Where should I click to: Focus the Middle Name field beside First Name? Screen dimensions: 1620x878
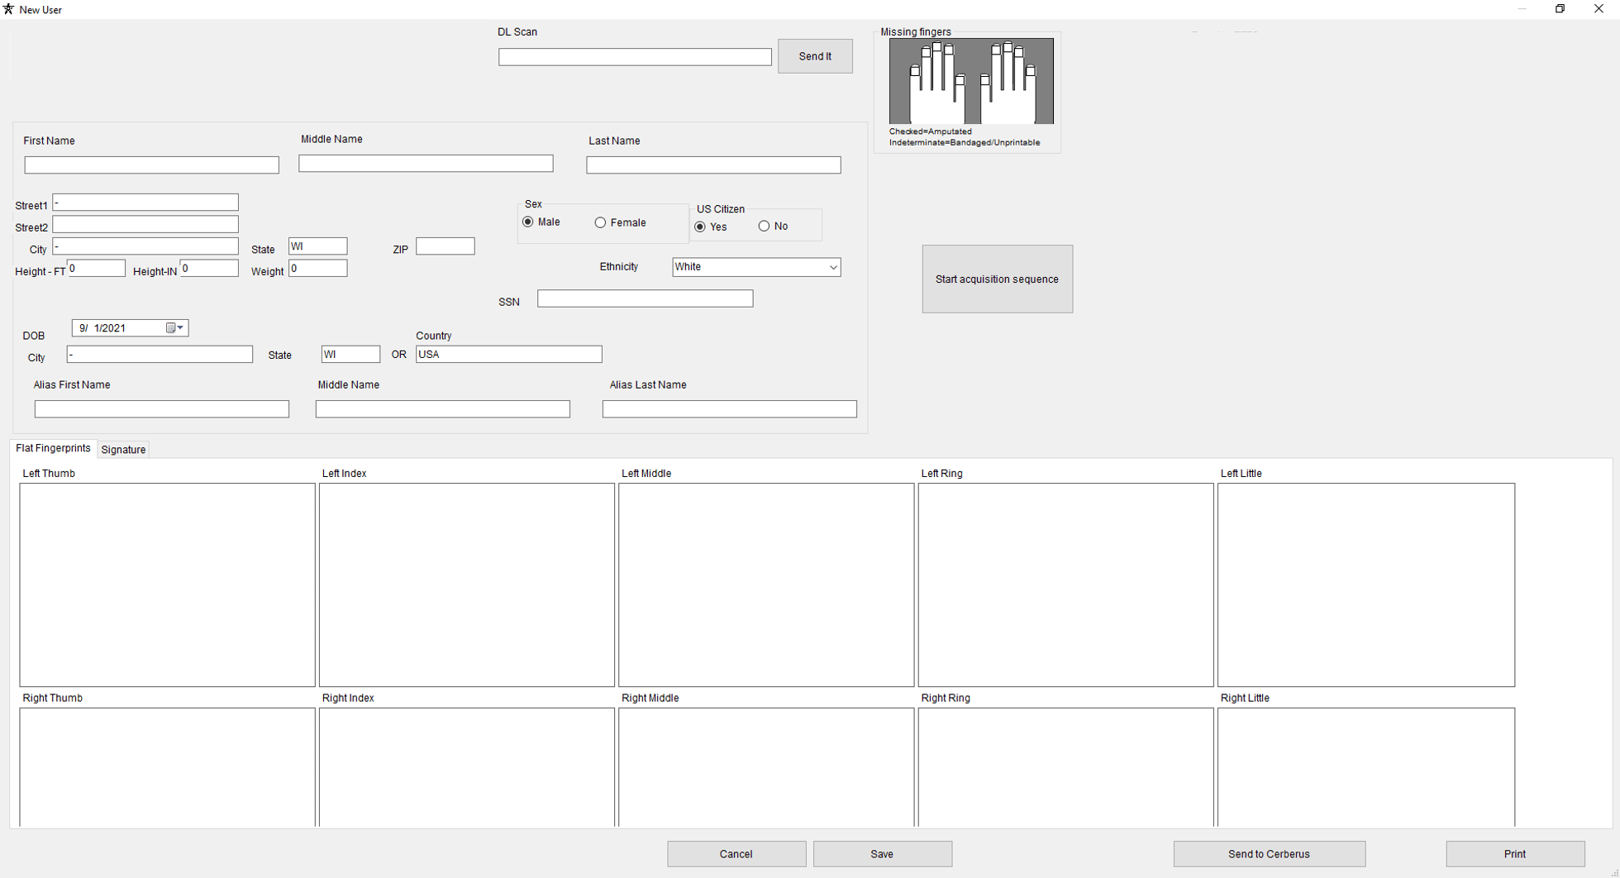[426, 164]
